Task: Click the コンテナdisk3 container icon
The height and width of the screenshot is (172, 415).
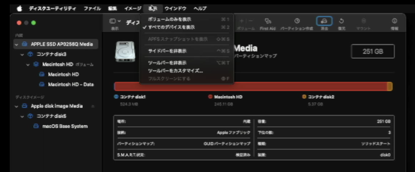Action: click(x=30, y=54)
